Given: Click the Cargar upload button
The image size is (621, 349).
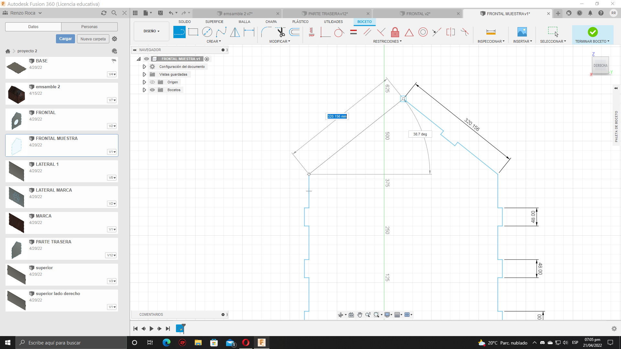Looking at the screenshot, I should point(65,39).
